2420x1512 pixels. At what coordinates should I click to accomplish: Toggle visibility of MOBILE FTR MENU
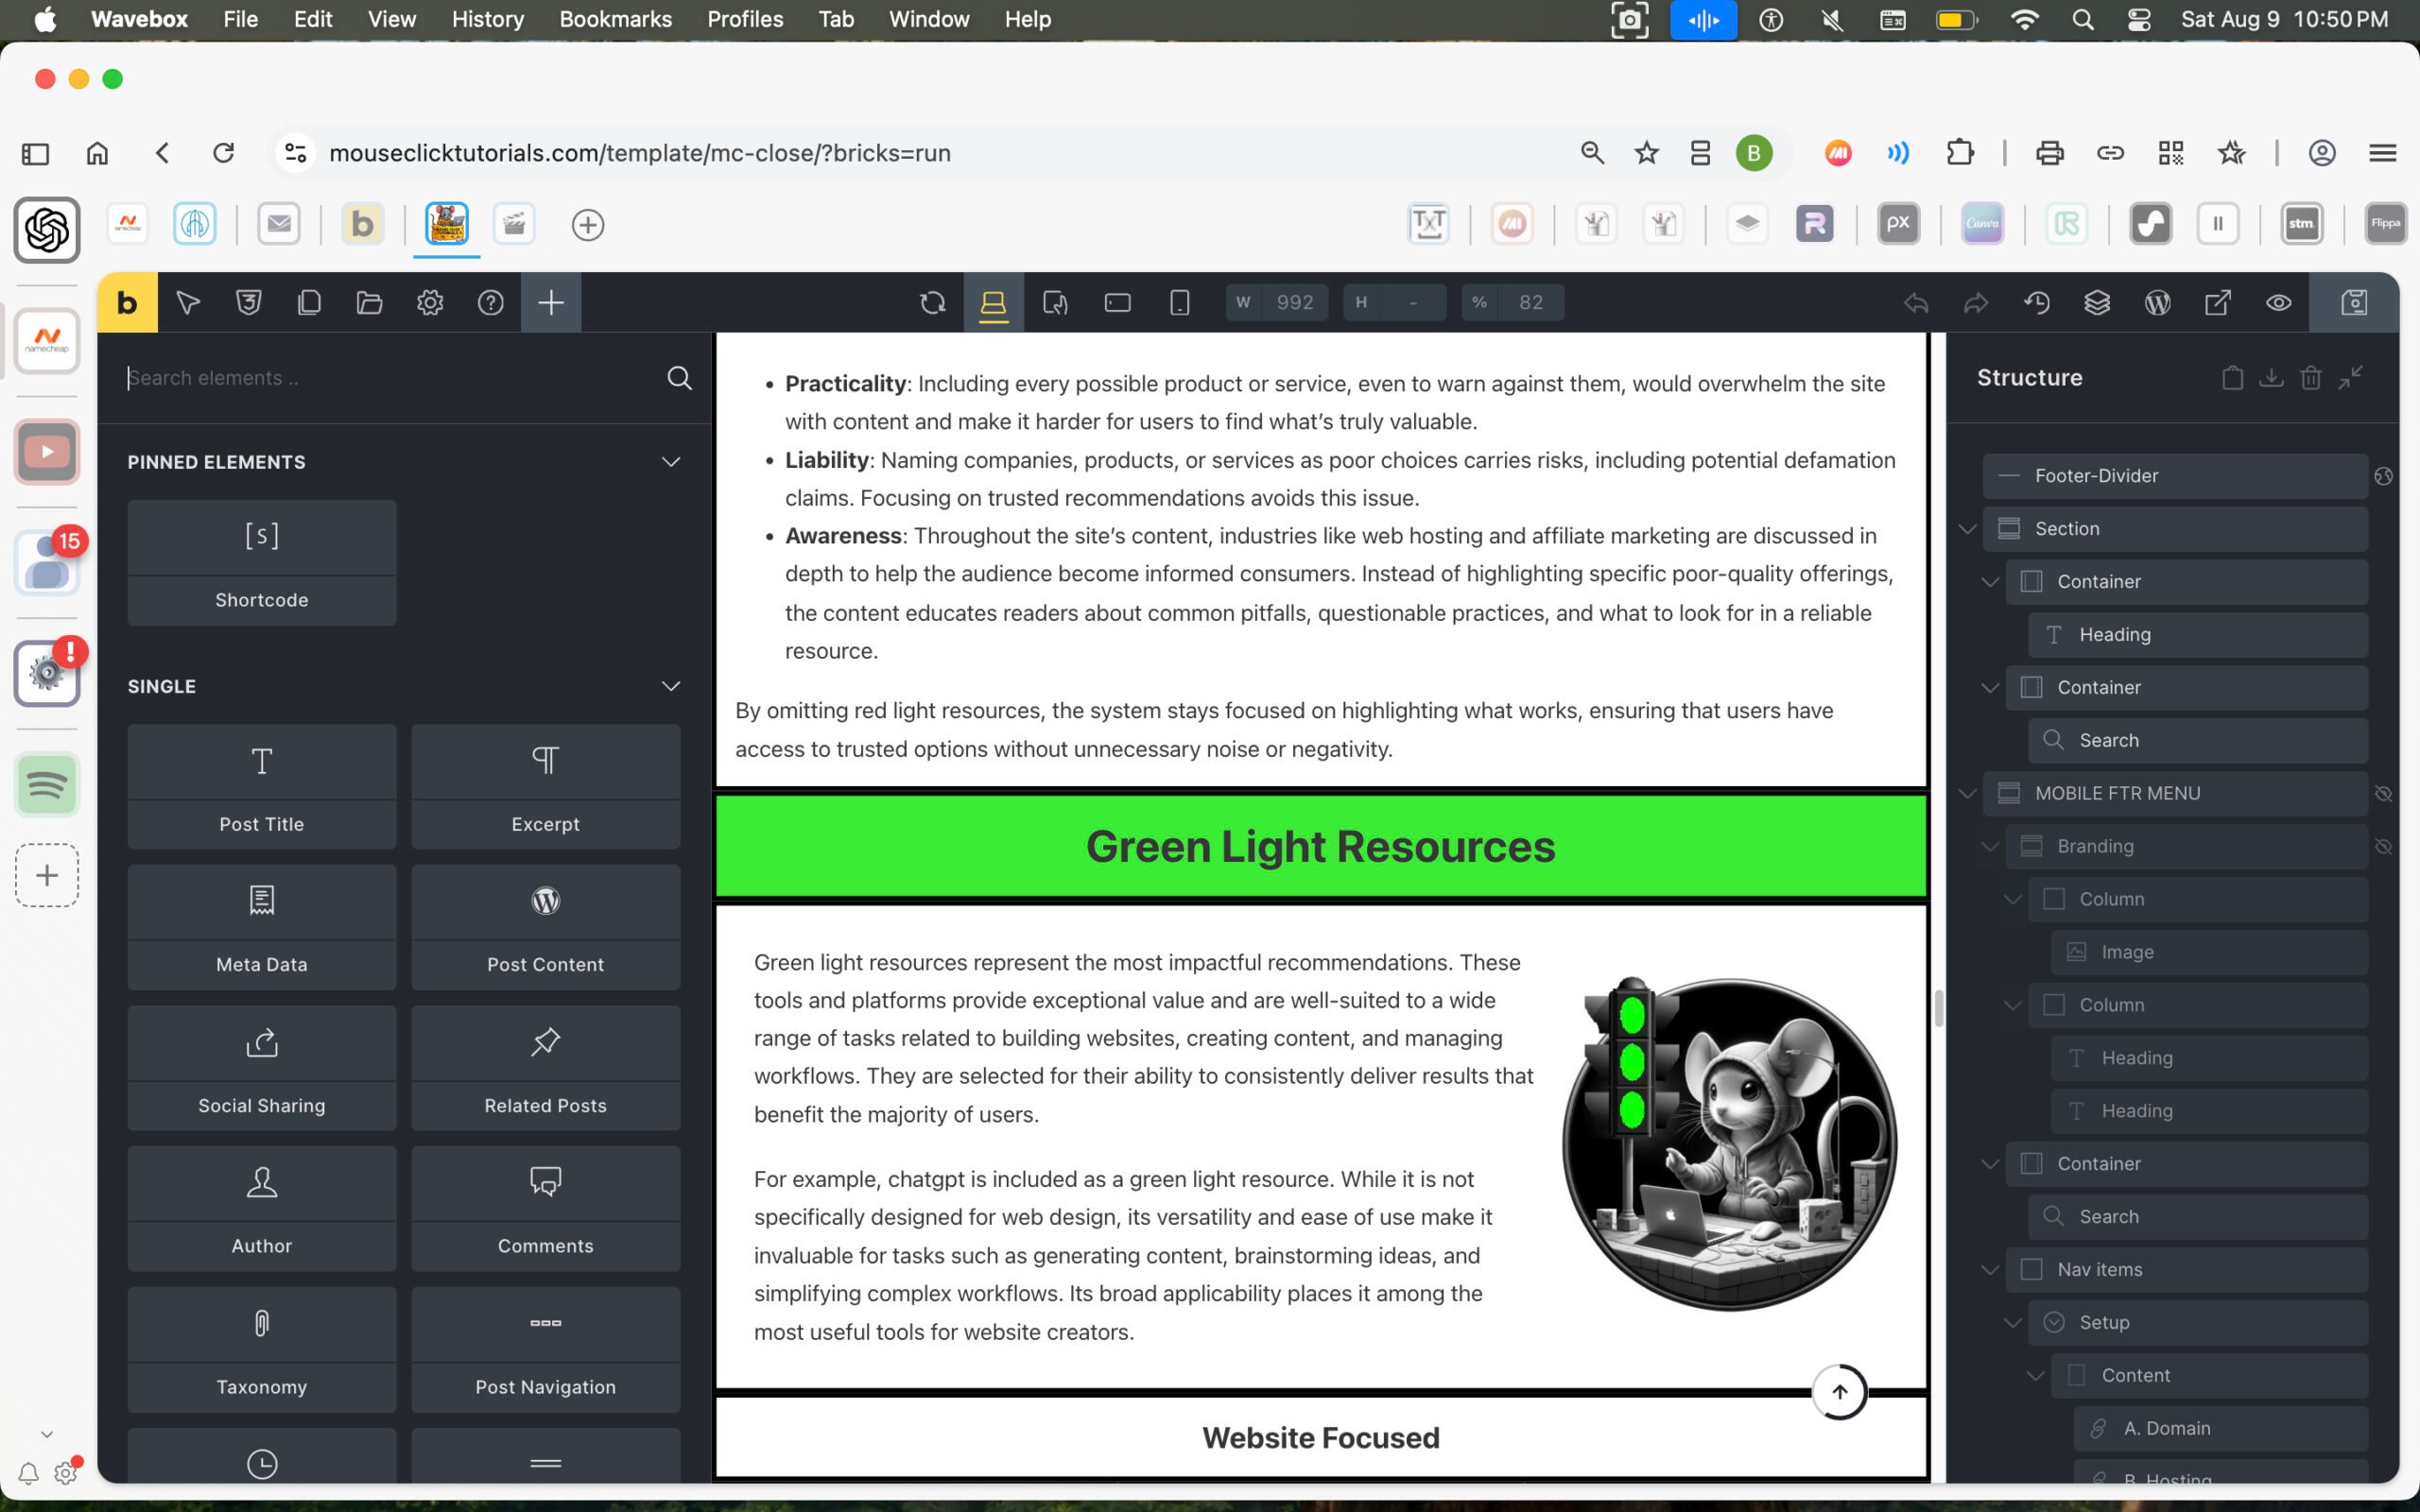(2383, 794)
